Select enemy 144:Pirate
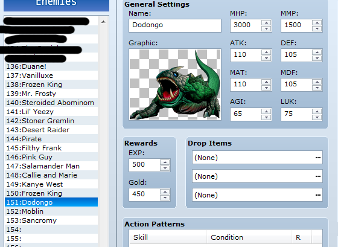The image size is (338, 247). tap(51, 139)
